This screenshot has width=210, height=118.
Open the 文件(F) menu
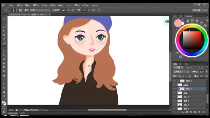point(11,6)
